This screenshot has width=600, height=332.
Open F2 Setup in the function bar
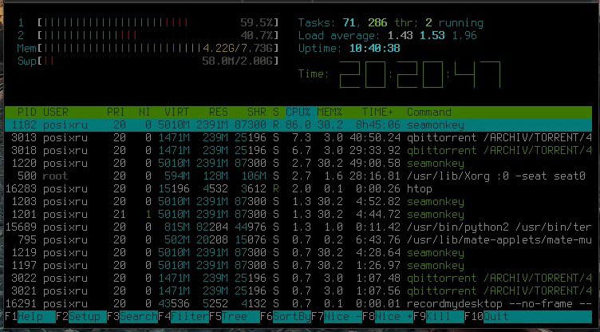tap(81, 317)
